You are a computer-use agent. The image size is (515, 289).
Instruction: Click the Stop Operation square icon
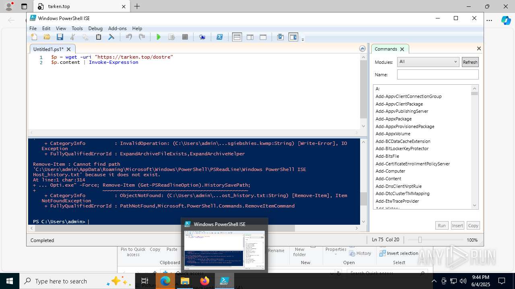(185, 37)
